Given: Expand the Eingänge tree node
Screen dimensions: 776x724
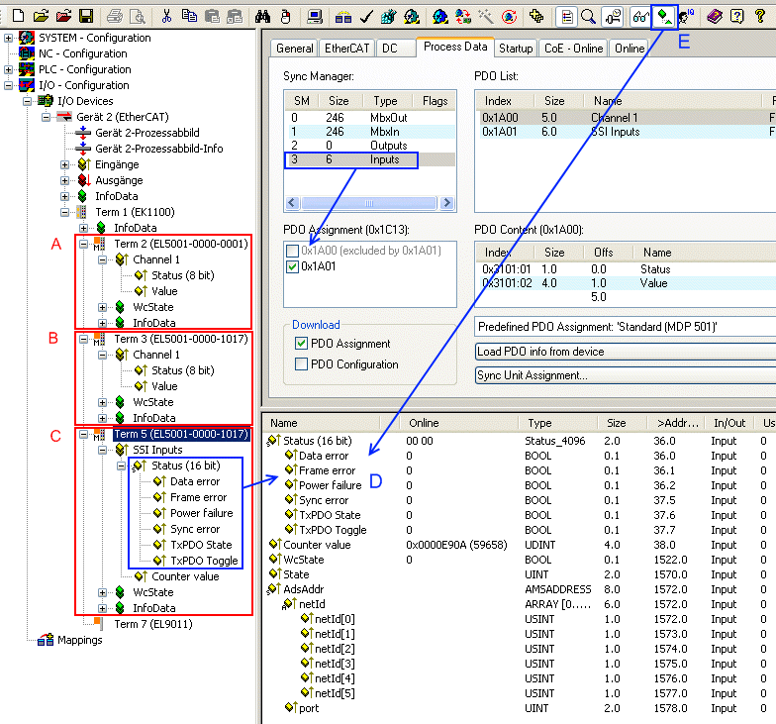Looking at the screenshot, I should tap(65, 164).
